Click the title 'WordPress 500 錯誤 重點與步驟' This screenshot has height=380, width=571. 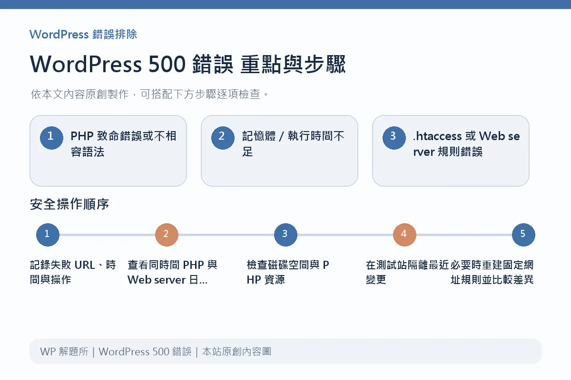coord(187,65)
